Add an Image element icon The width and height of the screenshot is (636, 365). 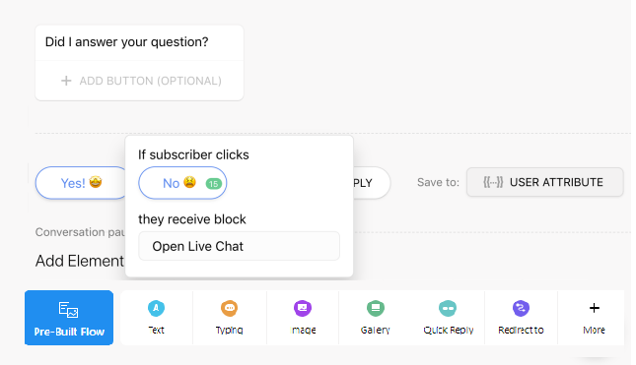303,308
